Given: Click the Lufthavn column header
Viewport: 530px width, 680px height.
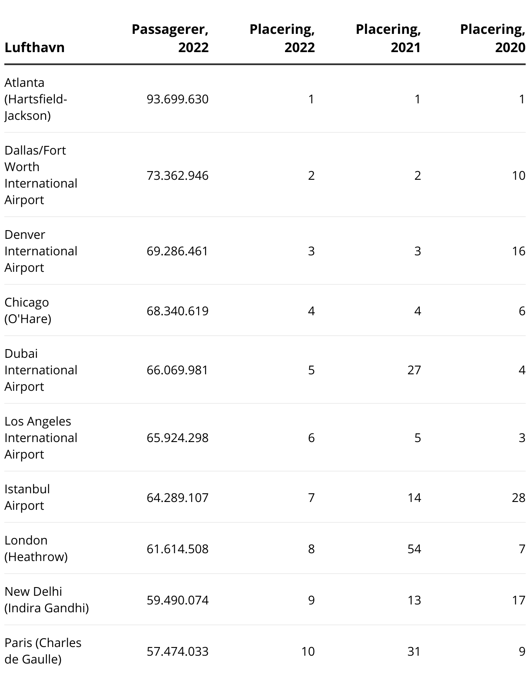Looking at the screenshot, I should [x=34, y=47].
